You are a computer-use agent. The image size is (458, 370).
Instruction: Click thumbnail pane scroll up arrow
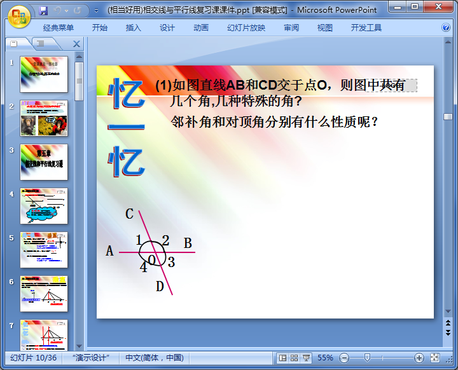[79, 56]
